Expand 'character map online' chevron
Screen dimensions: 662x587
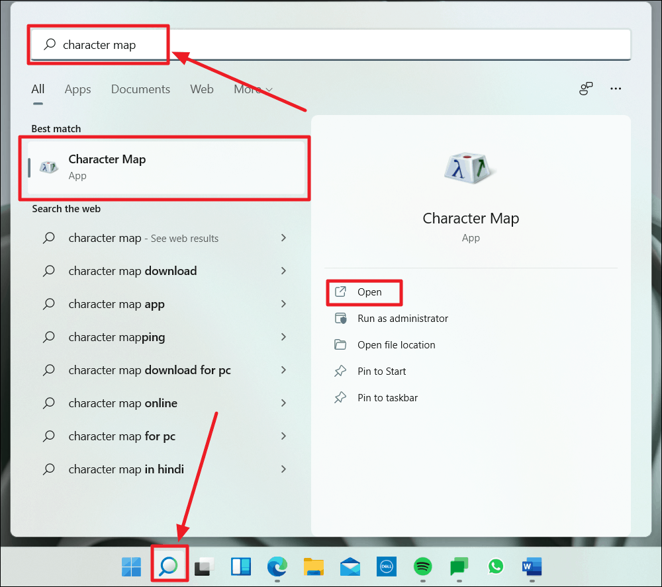coord(283,403)
